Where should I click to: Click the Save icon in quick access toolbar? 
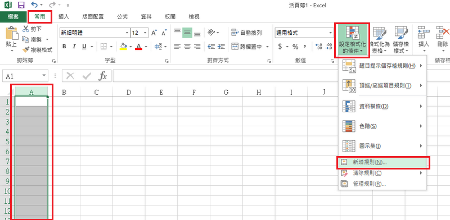coord(21,5)
